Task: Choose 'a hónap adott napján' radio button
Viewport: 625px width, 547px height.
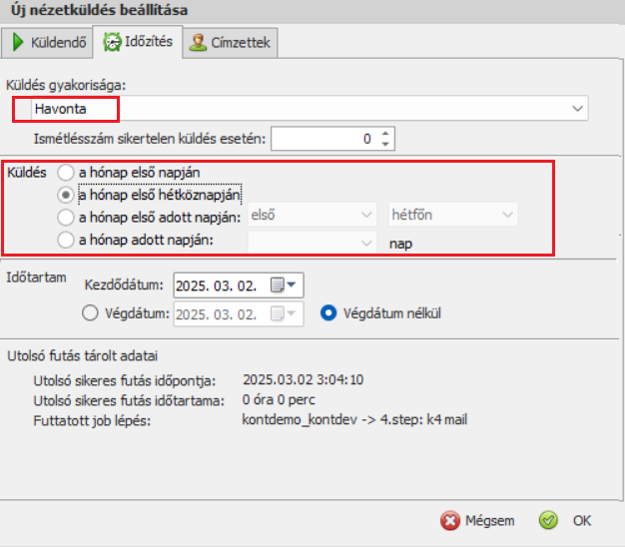Action: 66,240
